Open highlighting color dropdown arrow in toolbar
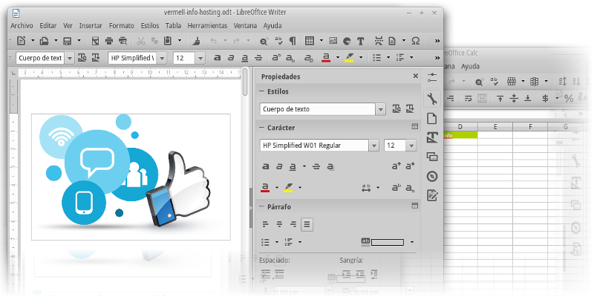Viewport: 594px width, 297px height. pyautogui.click(x=361, y=58)
